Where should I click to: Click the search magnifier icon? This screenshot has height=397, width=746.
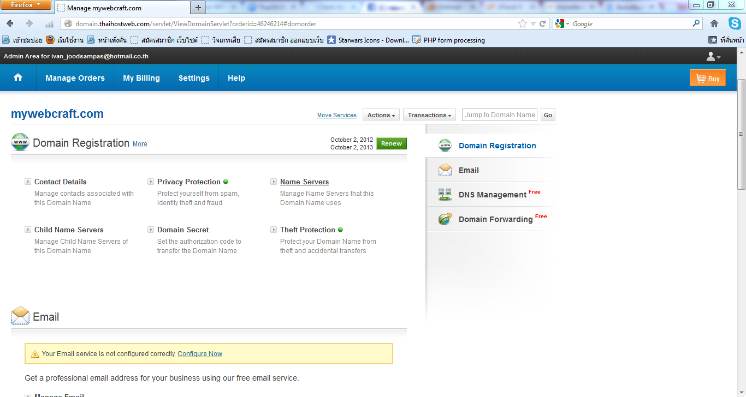[696, 23]
